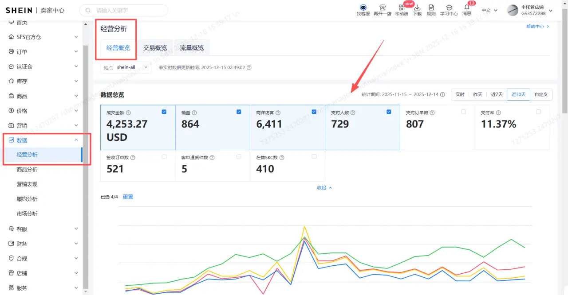Switch to the 流量概览 tab
The image size is (568, 295).
coord(192,48)
